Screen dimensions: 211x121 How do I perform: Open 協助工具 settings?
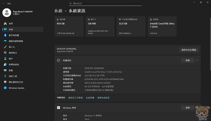(x=13, y=76)
